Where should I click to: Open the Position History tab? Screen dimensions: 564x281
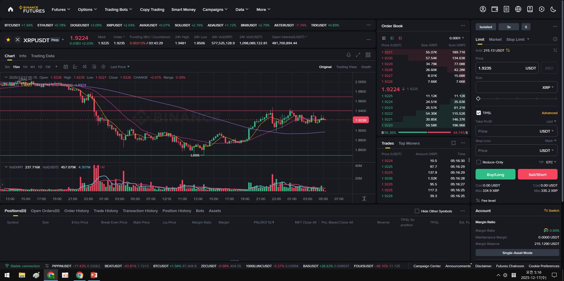[x=177, y=211]
